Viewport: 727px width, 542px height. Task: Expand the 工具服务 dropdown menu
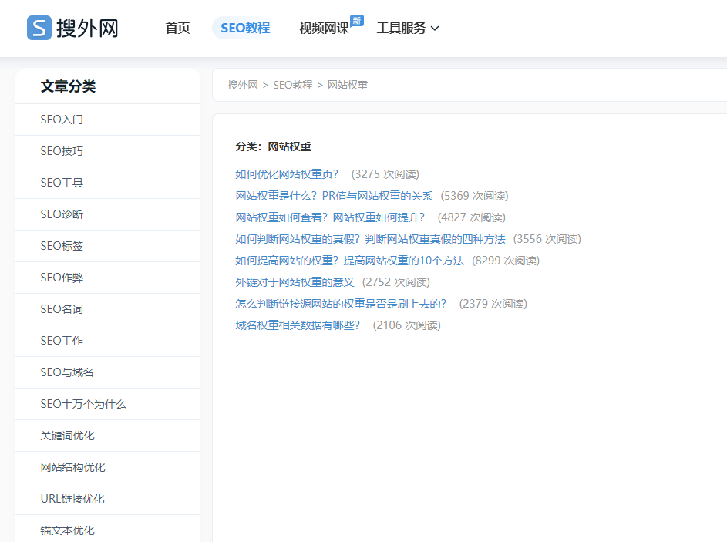click(408, 29)
